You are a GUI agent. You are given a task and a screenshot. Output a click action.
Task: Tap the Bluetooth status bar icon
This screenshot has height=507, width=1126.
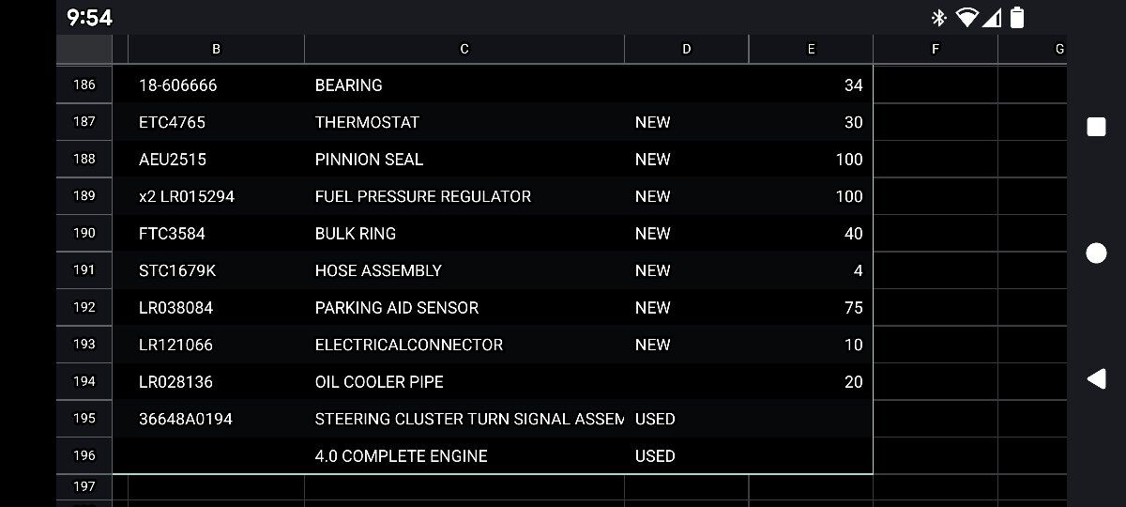(x=938, y=17)
